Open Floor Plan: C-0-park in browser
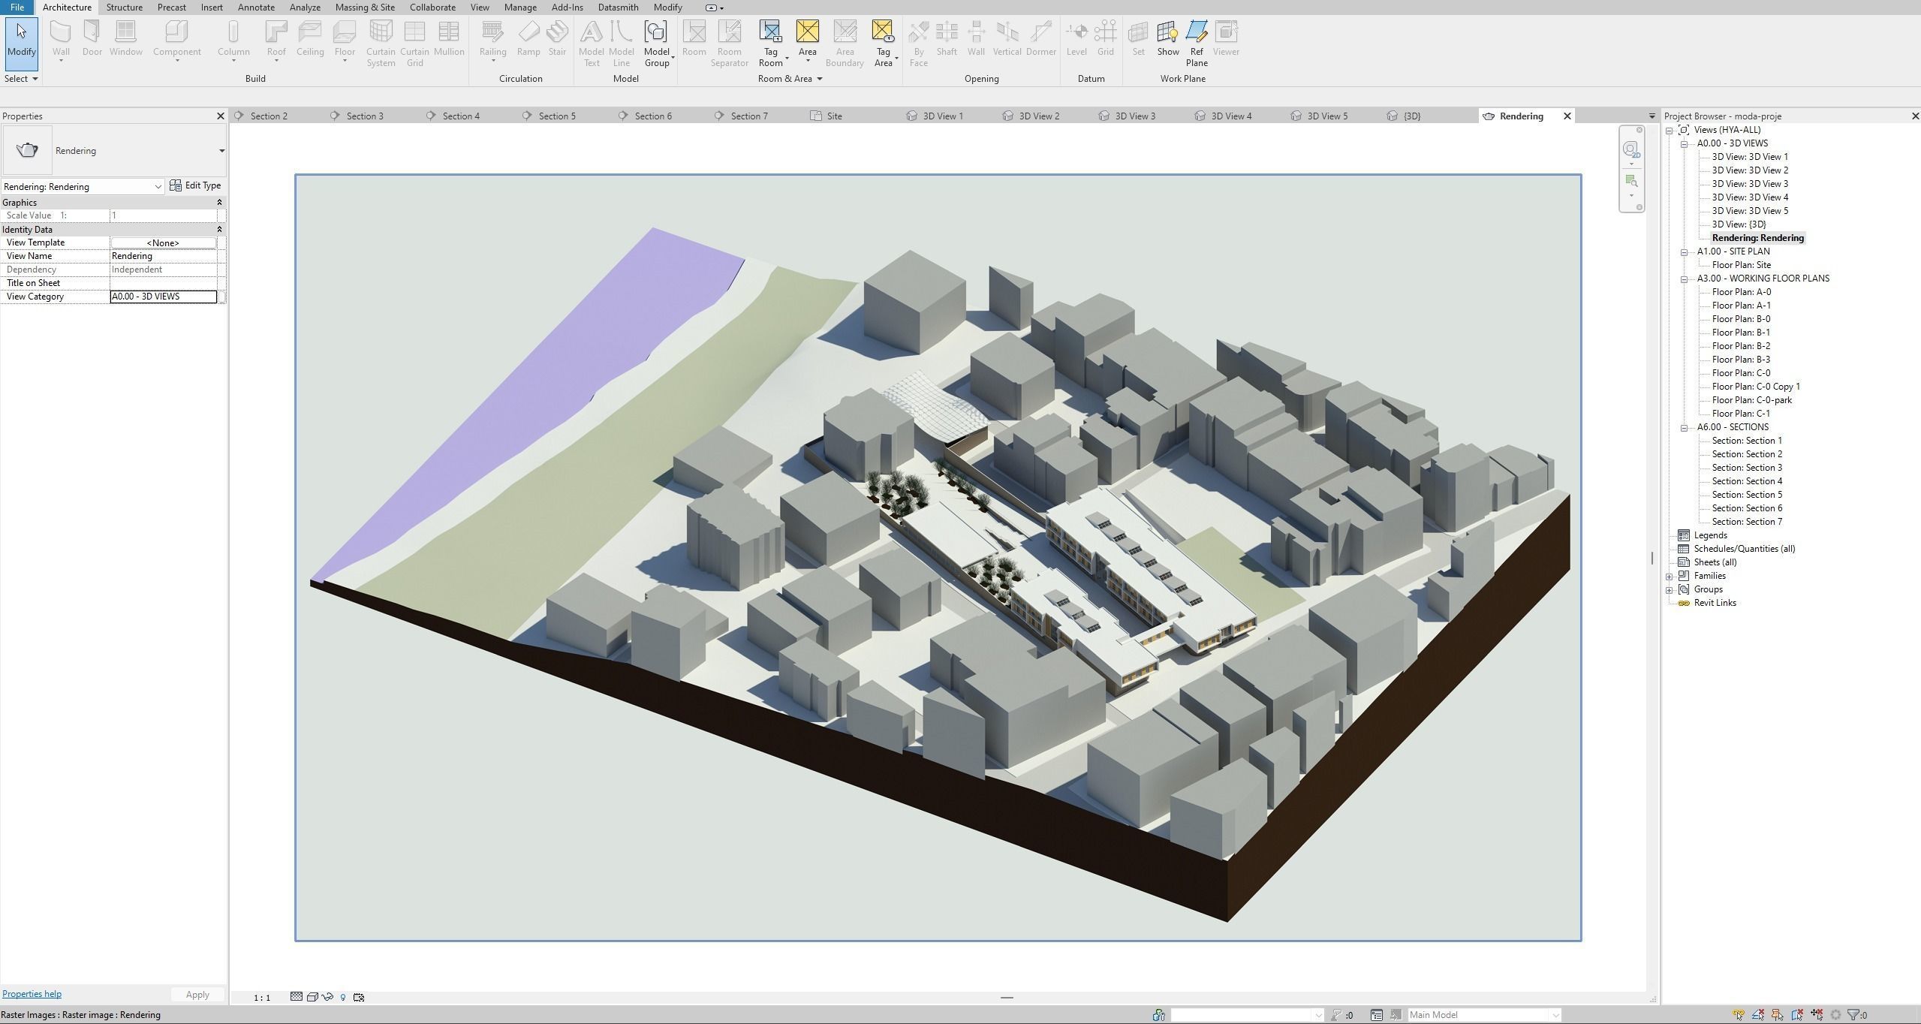 (1751, 400)
